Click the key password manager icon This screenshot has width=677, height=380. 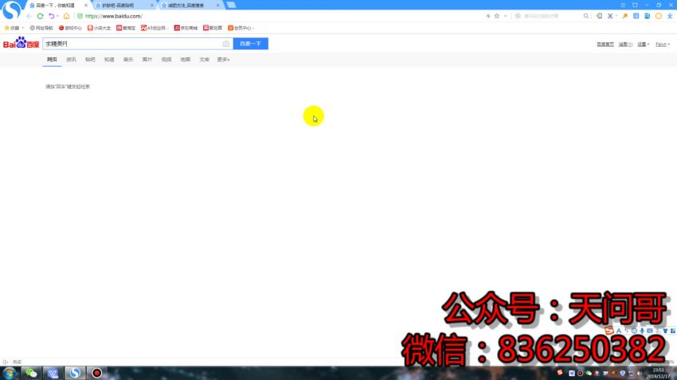[624, 17]
